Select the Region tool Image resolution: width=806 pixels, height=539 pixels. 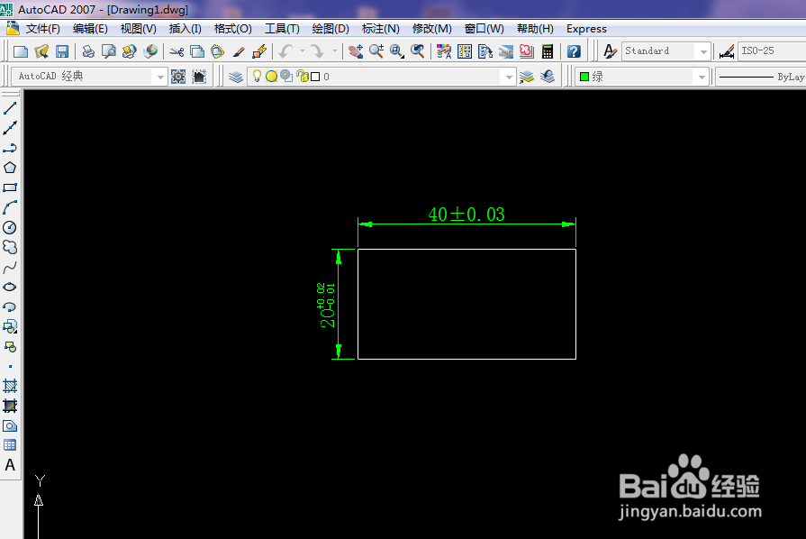pos(10,425)
